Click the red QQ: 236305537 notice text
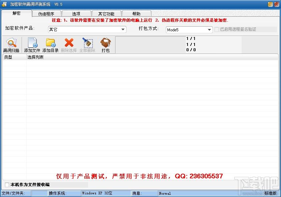281x197 pixels. point(139,176)
